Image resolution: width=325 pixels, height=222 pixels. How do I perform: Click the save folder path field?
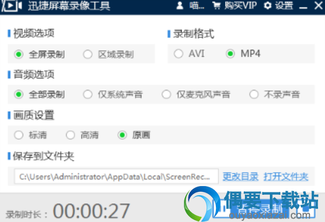(x=116, y=176)
